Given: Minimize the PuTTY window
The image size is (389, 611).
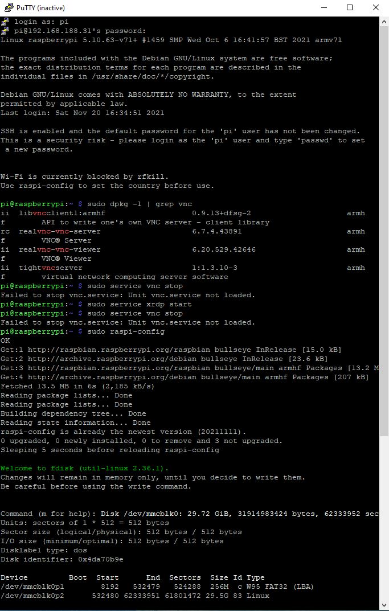Looking at the screenshot, I should (322, 8).
